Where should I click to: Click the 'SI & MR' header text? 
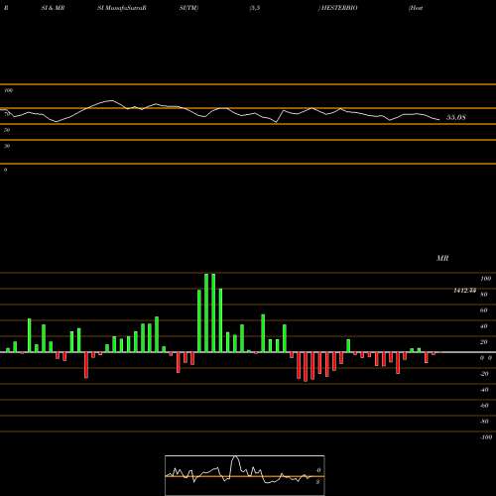coord(53,8)
